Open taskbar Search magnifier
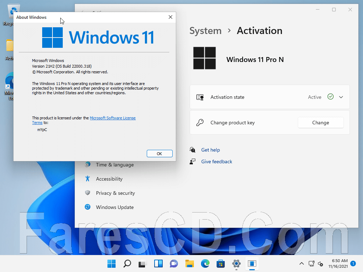This screenshot has width=363, height=272. [x=127, y=263]
